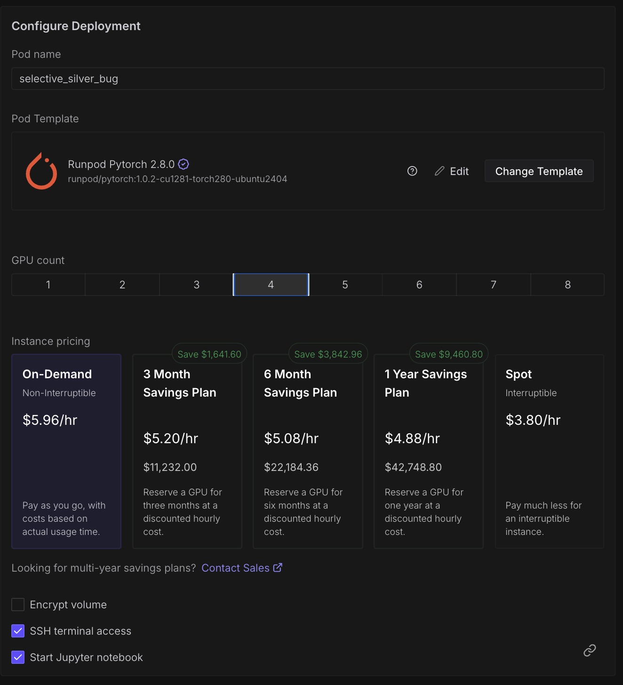The height and width of the screenshot is (685, 623).
Task: Click the verified badge beside Runpod Pytorch
Action: [184, 164]
